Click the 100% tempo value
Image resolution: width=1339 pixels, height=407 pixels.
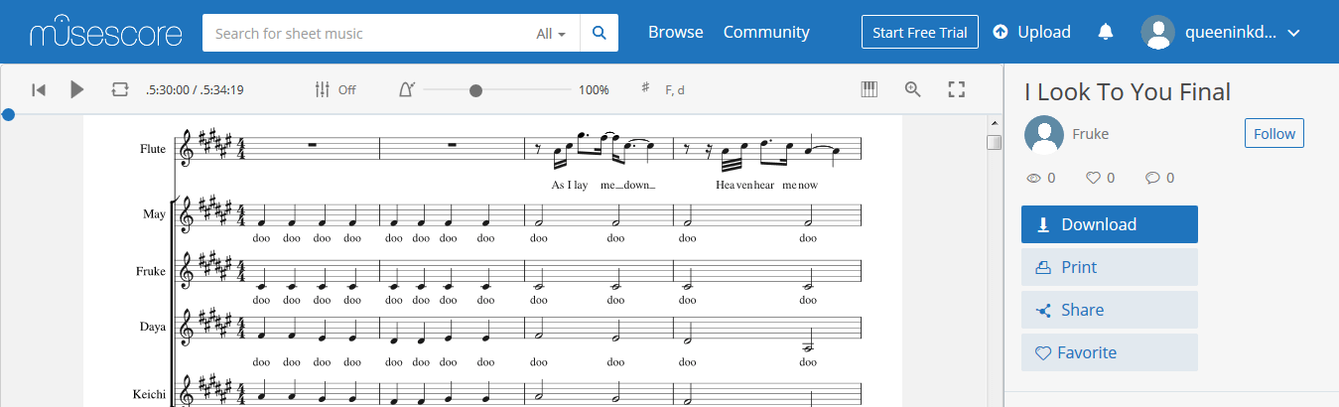click(594, 90)
